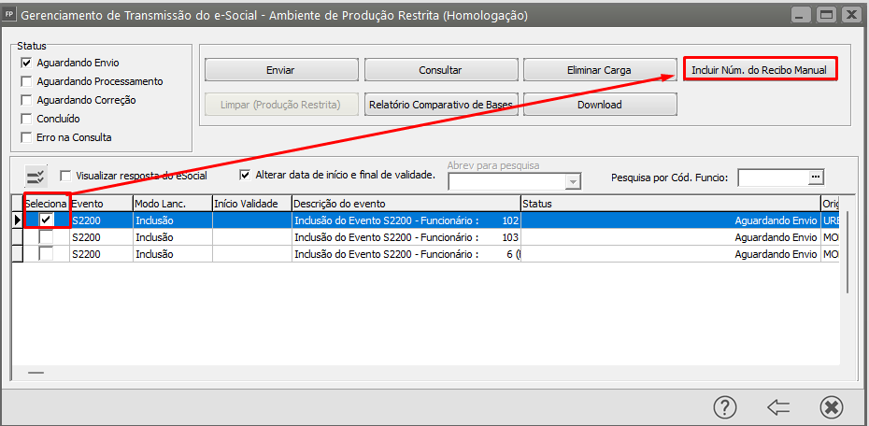869x426 pixels.
Task: Click the Início Validade column header
Action: (252, 204)
